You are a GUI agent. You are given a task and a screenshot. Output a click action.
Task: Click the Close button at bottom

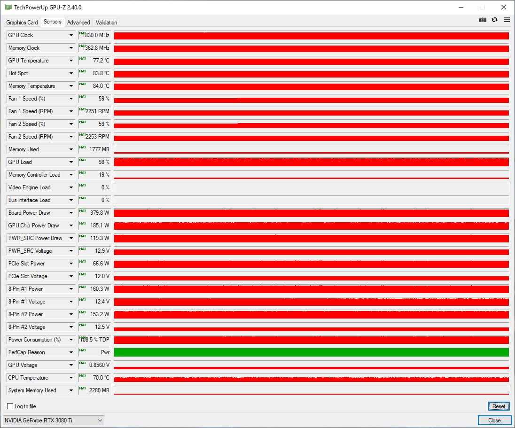[494, 420]
